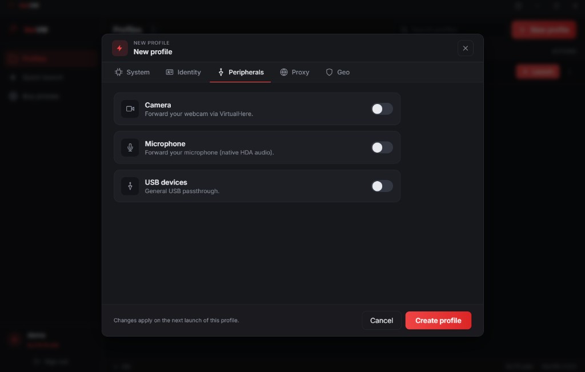
Task: Click the "New profile" dialog title
Action: [153, 52]
